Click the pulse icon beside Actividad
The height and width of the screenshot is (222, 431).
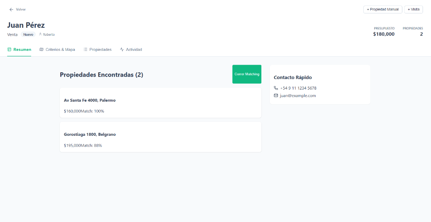pos(122,50)
